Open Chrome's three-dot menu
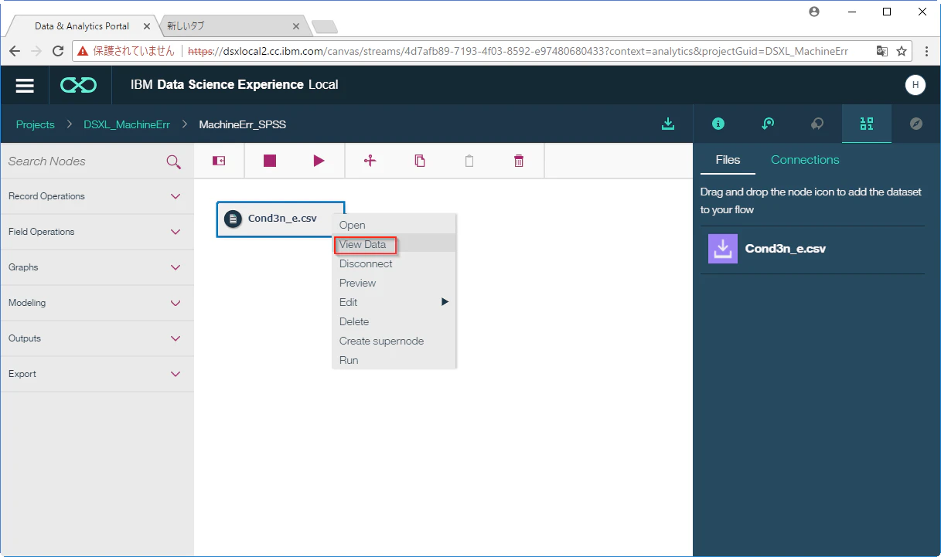The height and width of the screenshot is (557, 941). (926, 51)
